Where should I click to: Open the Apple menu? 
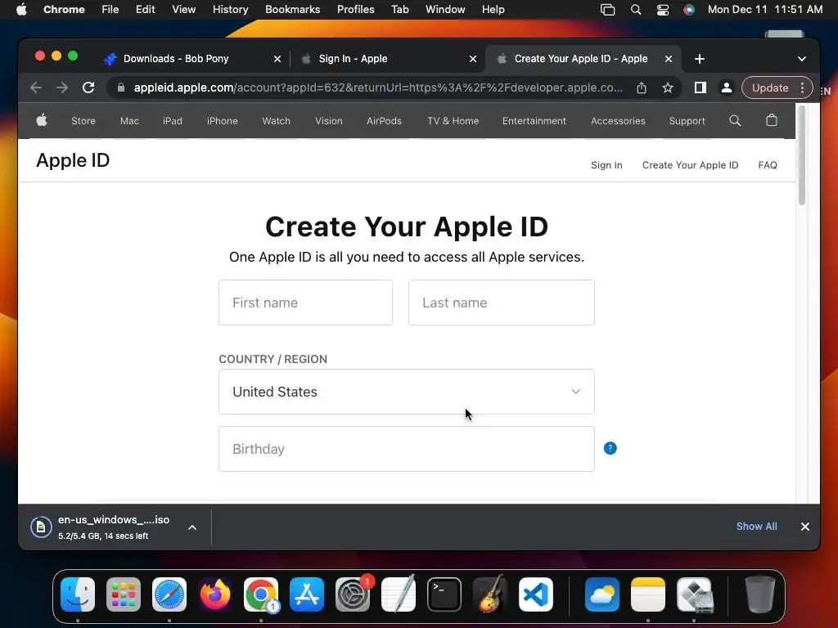coord(21,10)
